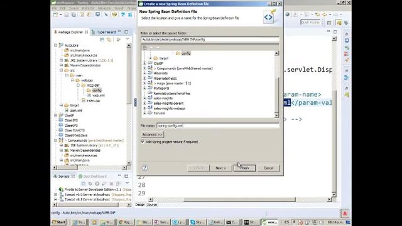Switch to the Package Explorer tab
The width and height of the screenshot is (402, 226).
(70, 32)
